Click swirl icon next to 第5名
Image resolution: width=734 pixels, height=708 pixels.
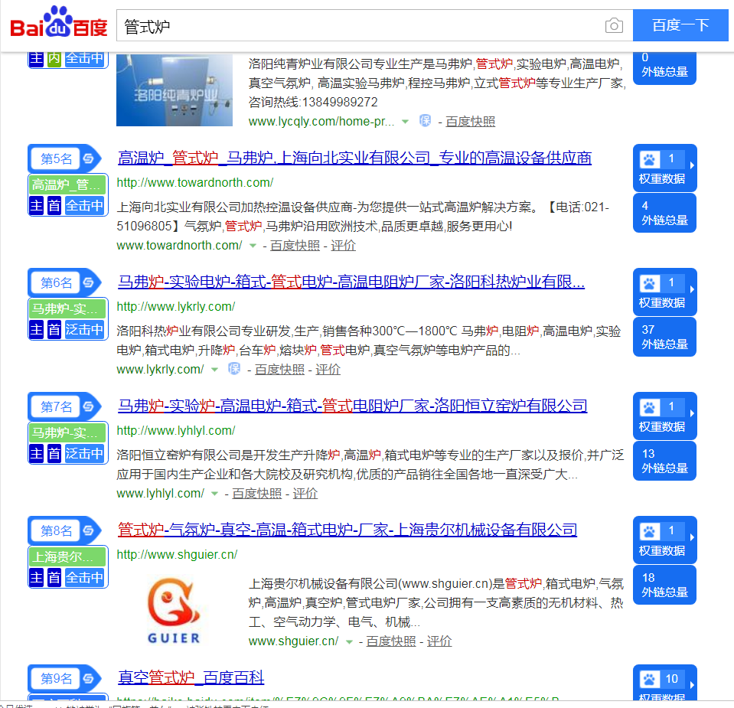click(x=89, y=158)
